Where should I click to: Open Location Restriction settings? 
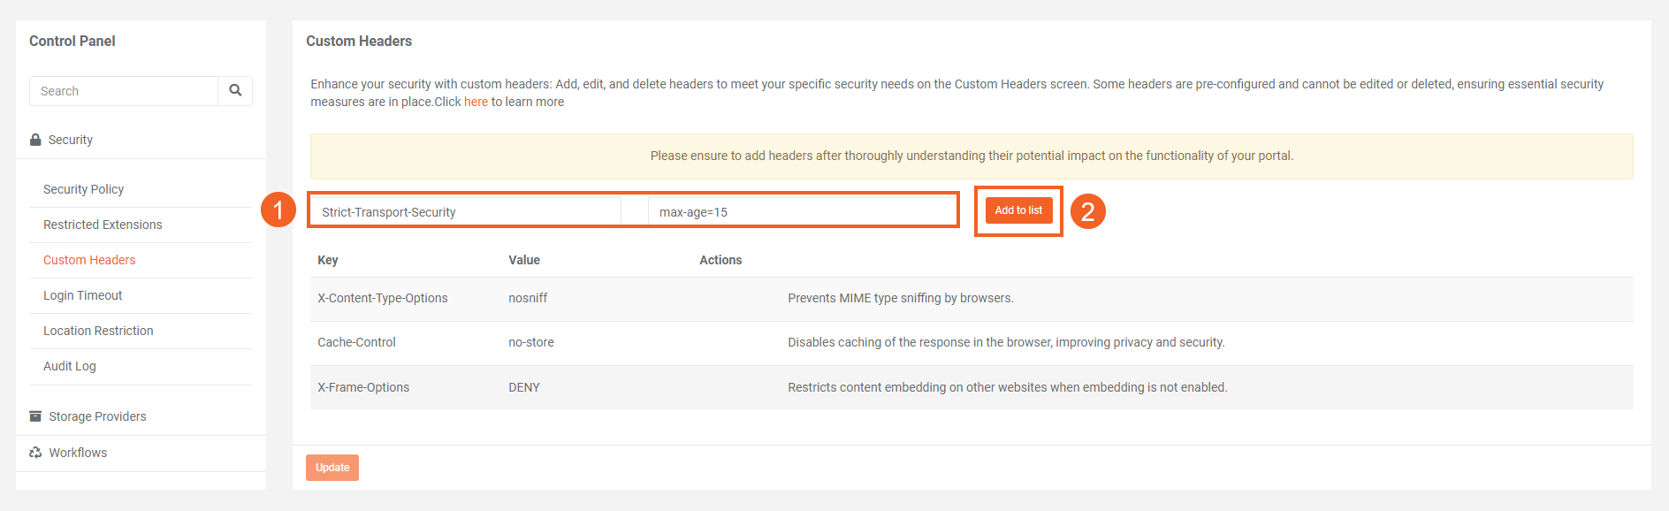pyautogui.click(x=98, y=331)
